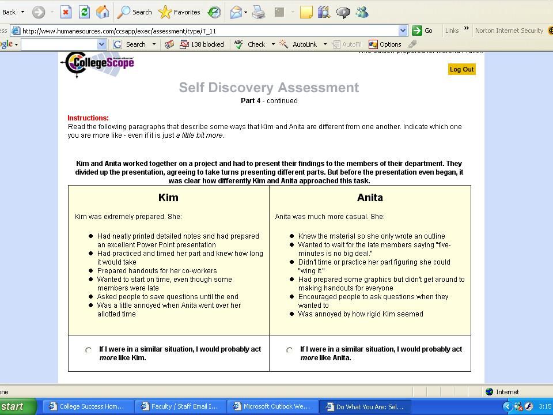Click the Internet zone status indicator
Screen dimensions: 553x415
[x=502, y=392]
